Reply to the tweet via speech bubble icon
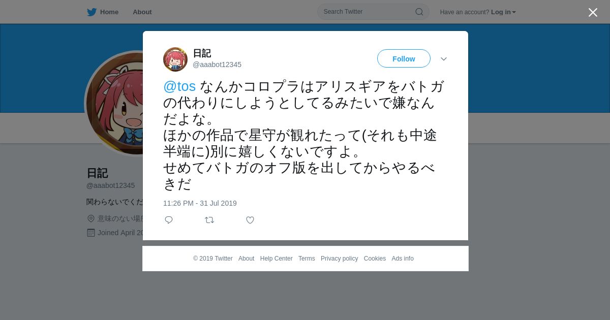This screenshot has height=320, width=610. pos(169,220)
